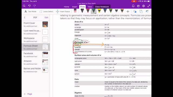Click the Facebook page thumbnail

point(45,55)
